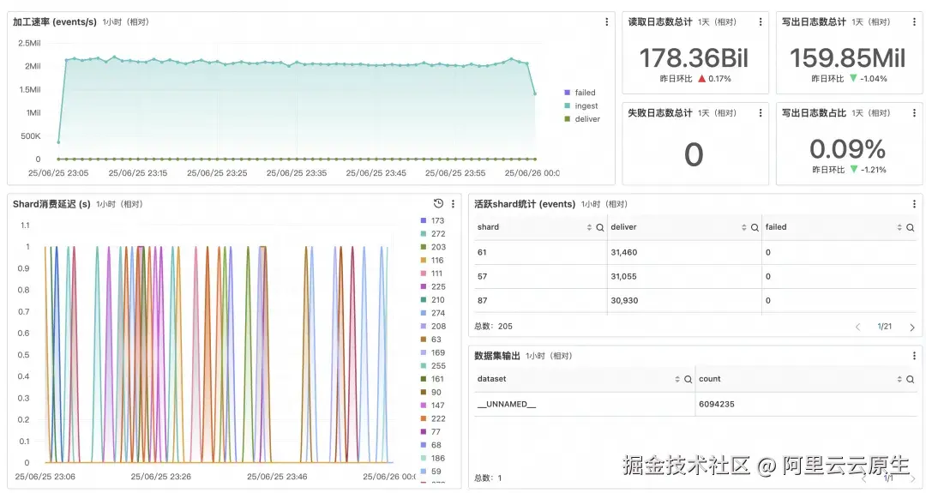Image resolution: width=926 pixels, height=493 pixels.
Task: Sort the shard column
Action: coord(589,227)
